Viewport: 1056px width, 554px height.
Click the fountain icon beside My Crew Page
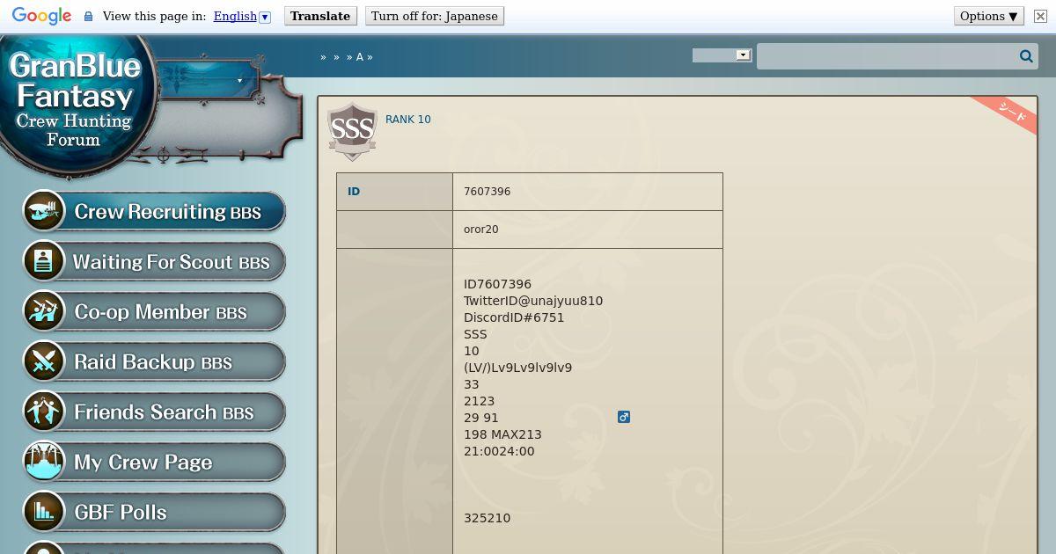coord(44,462)
